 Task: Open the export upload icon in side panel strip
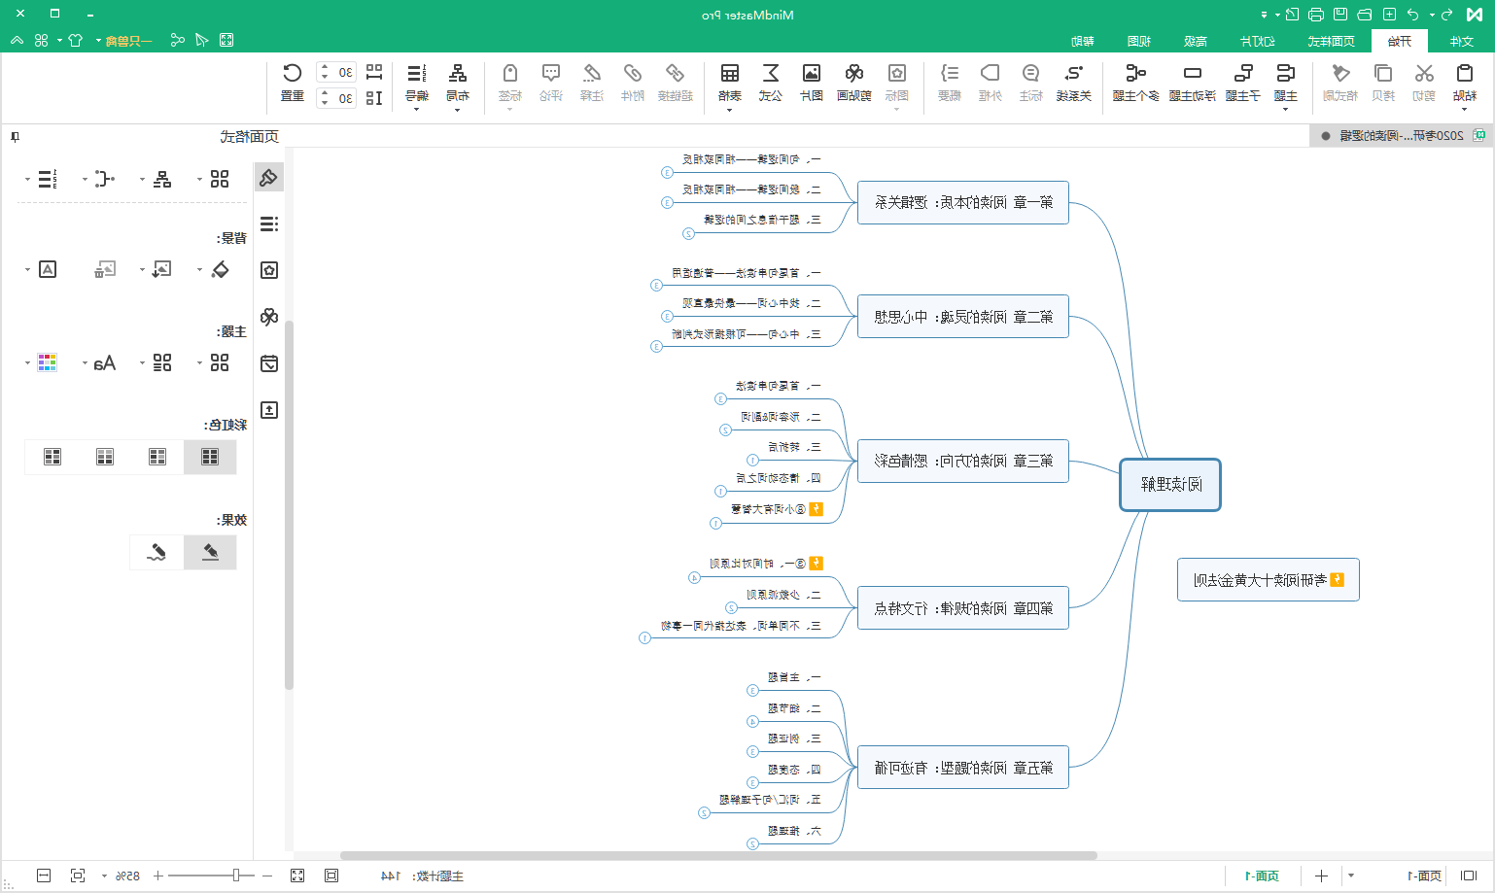click(x=269, y=410)
